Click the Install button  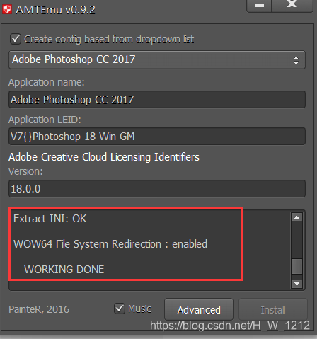(x=273, y=309)
